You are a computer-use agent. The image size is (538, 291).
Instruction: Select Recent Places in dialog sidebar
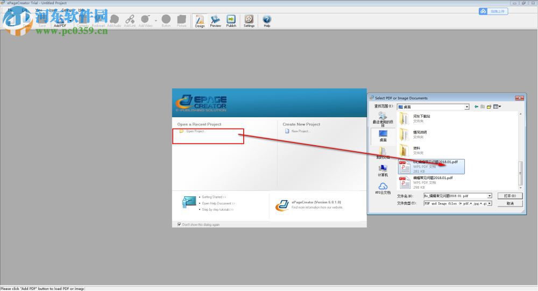pos(383,119)
